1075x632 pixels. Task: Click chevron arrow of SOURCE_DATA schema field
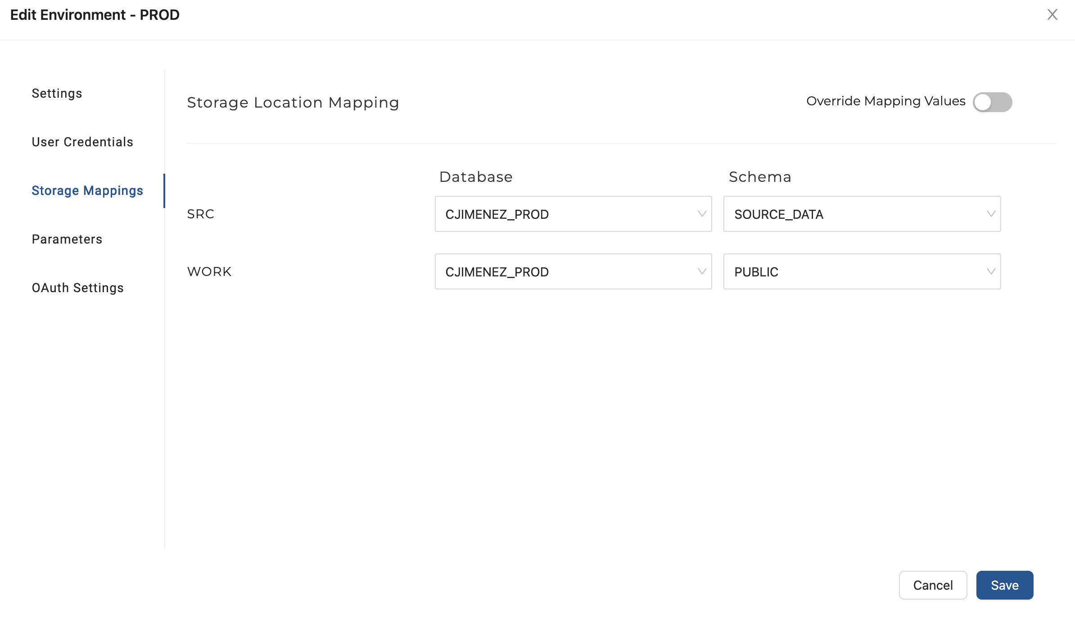coord(991,214)
